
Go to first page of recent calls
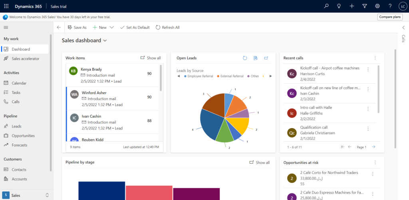[342, 147]
